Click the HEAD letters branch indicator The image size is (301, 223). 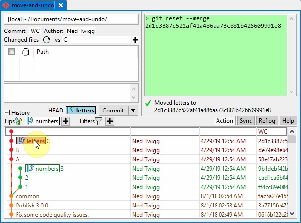[x=81, y=111]
